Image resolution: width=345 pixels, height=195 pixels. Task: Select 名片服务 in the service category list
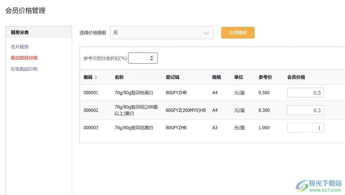pyautogui.click(x=20, y=47)
